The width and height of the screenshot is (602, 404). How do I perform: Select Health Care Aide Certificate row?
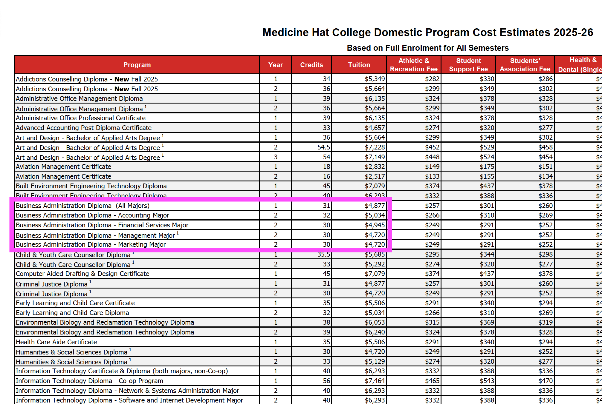[56, 342]
